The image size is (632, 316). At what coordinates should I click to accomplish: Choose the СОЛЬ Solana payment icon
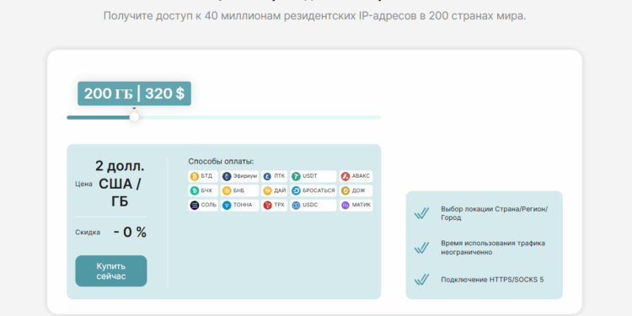tap(203, 205)
